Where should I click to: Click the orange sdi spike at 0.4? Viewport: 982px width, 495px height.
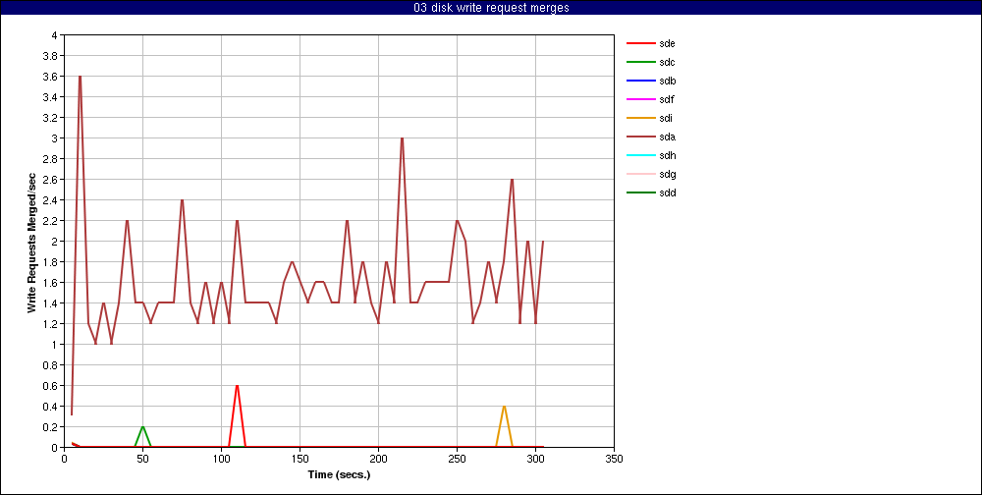point(504,406)
